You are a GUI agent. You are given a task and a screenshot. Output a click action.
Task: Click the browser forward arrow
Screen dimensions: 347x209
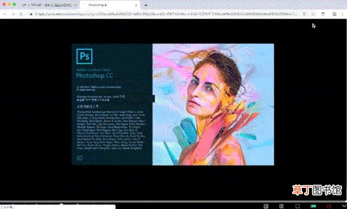pyautogui.click(x=13, y=14)
